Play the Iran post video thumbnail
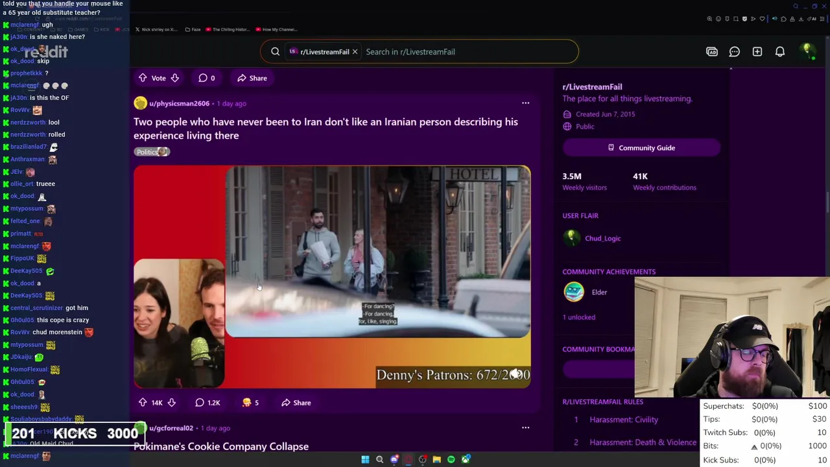 click(x=332, y=277)
